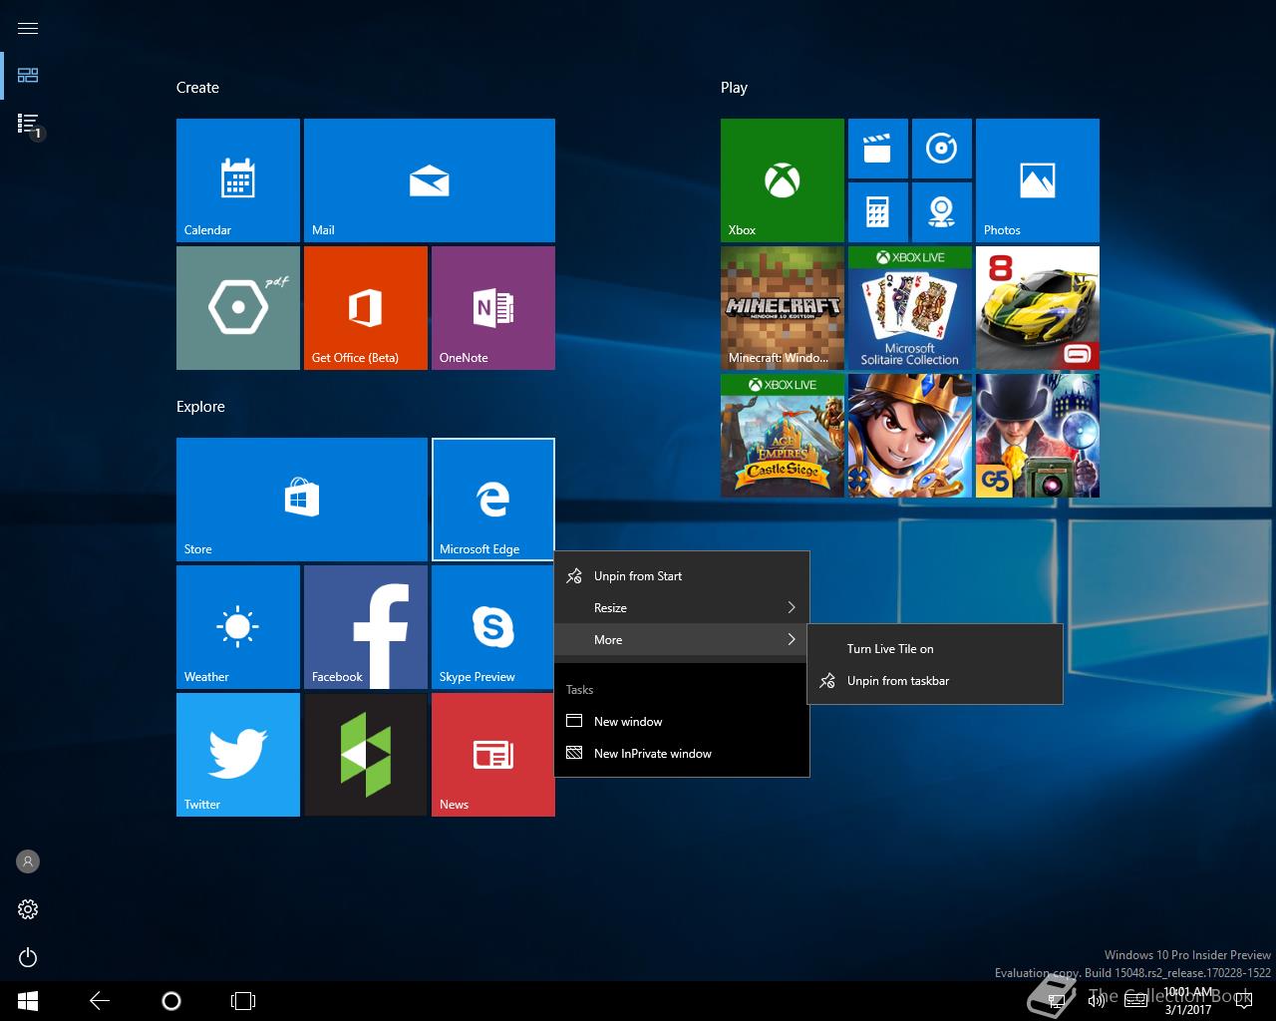Choose Unpin from Start
The width and height of the screenshot is (1276, 1021).
[x=682, y=576]
